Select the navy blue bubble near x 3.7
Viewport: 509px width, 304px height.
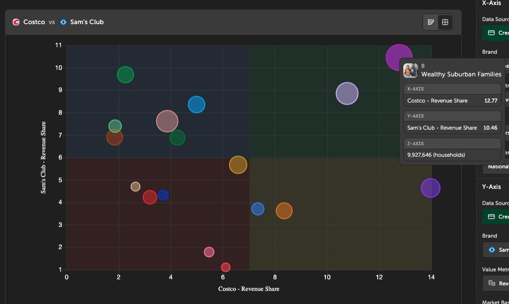coord(163,195)
